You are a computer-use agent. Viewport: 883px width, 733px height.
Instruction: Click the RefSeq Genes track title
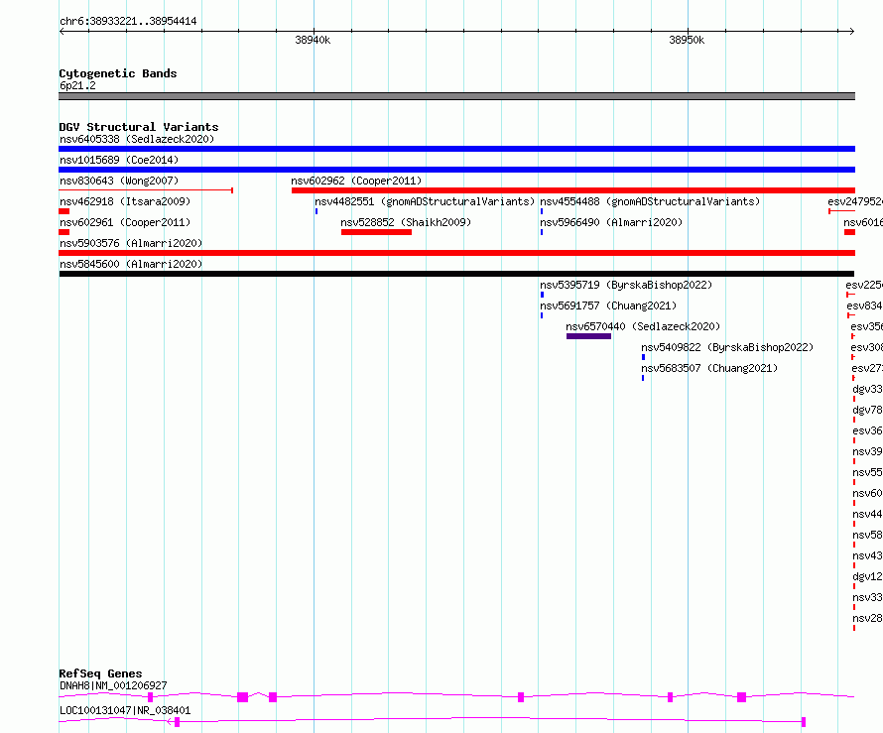(x=100, y=673)
